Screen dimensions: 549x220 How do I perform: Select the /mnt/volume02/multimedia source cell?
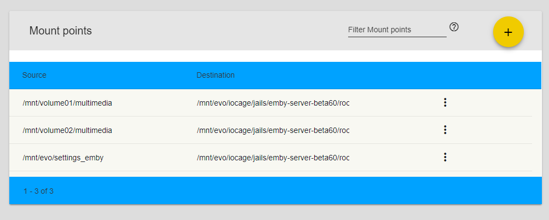67,130
